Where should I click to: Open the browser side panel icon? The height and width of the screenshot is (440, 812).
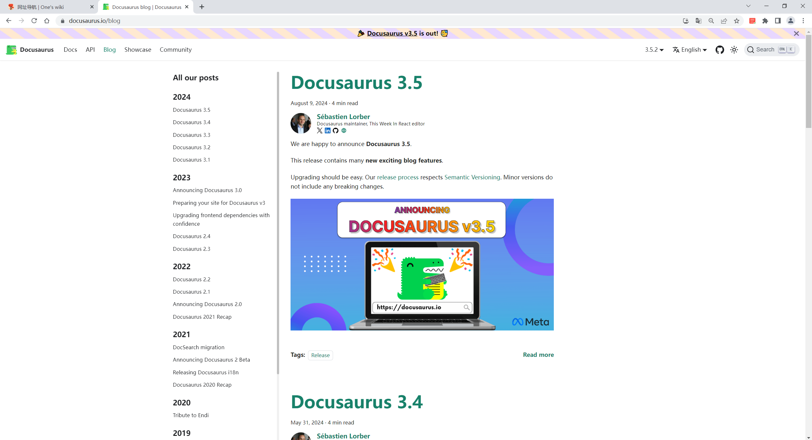tap(778, 21)
